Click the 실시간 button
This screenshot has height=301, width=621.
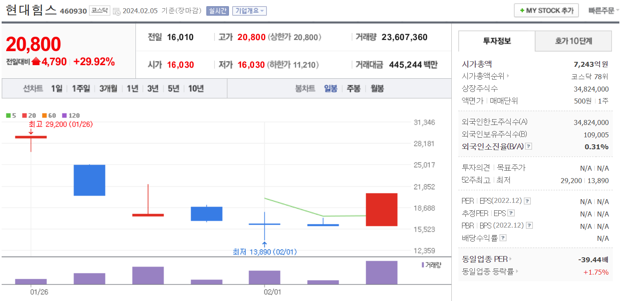(x=217, y=11)
